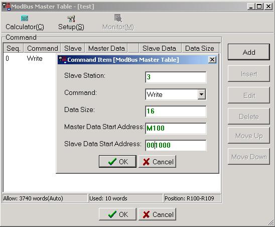Image resolution: width=275 pixels, height=227 pixels.
Task: Click the 'Used: 10 words' status text
Action: click(x=108, y=198)
